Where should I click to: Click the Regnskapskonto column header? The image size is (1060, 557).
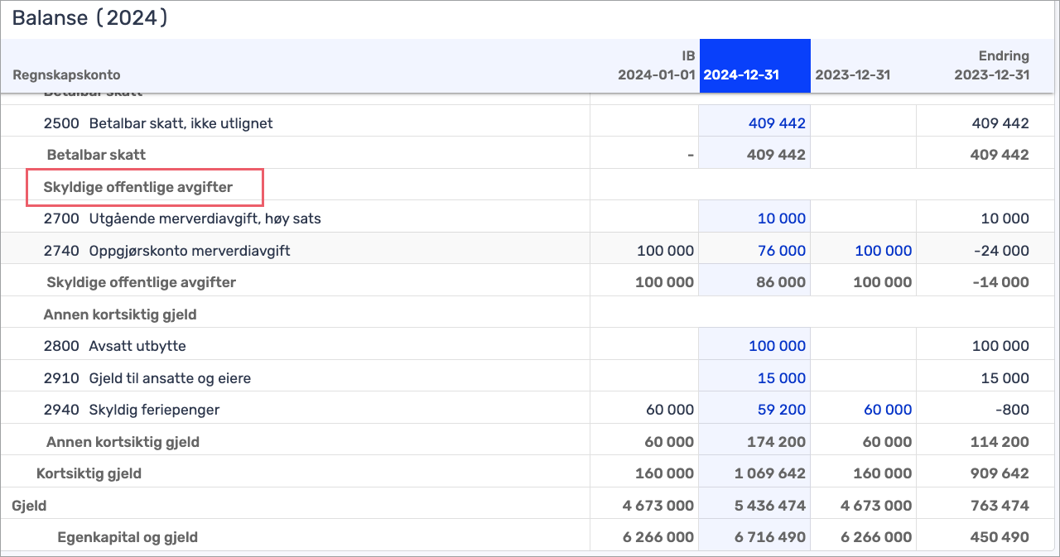(66, 74)
